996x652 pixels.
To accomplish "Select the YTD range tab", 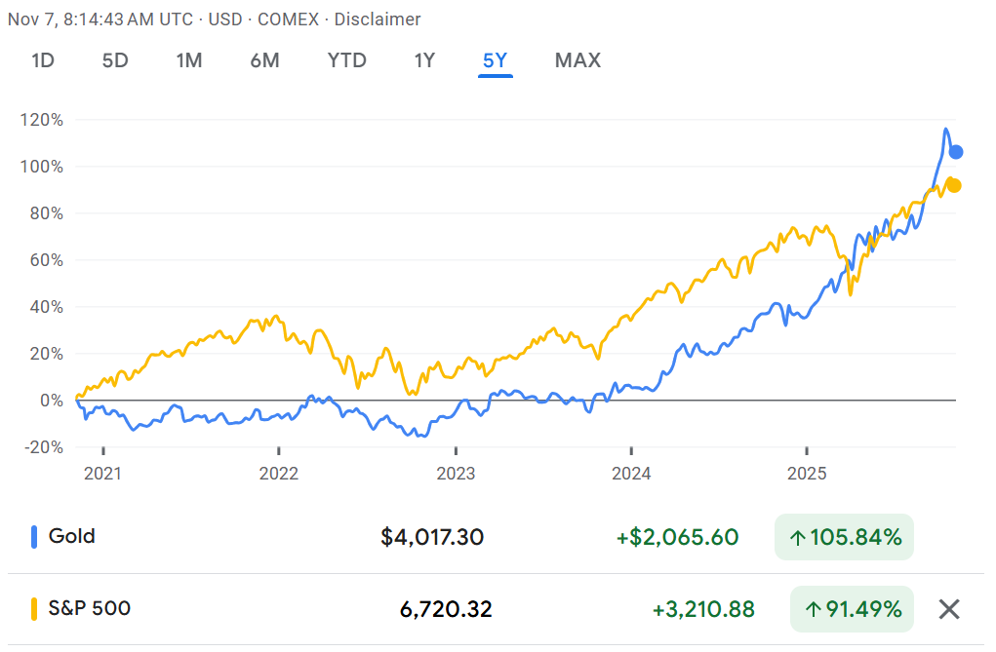I will pos(346,60).
